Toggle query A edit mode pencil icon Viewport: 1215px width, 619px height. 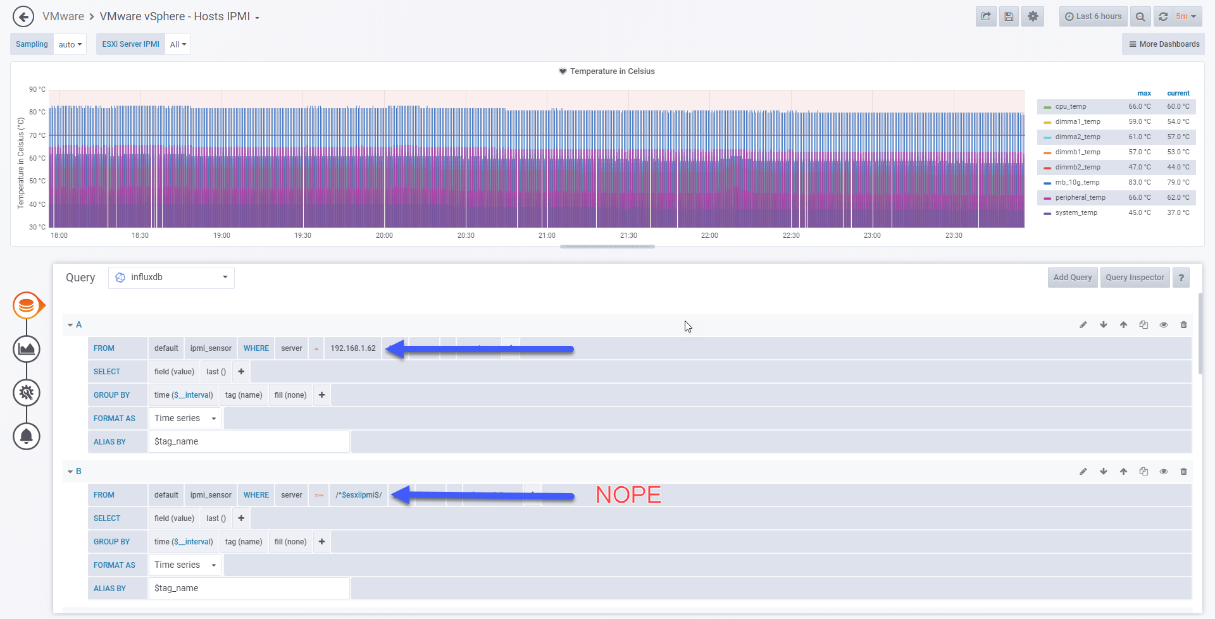click(x=1083, y=325)
